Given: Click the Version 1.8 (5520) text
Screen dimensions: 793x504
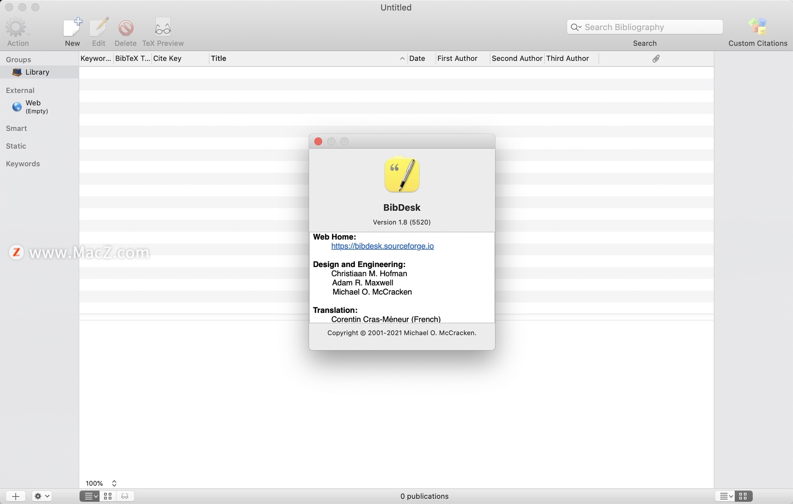Looking at the screenshot, I should pyautogui.click(x=402, y=222).
